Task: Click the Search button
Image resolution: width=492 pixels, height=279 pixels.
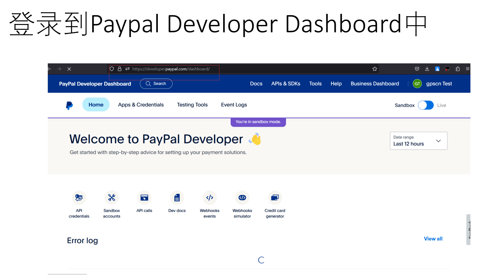Action: [x=156, y=84]
